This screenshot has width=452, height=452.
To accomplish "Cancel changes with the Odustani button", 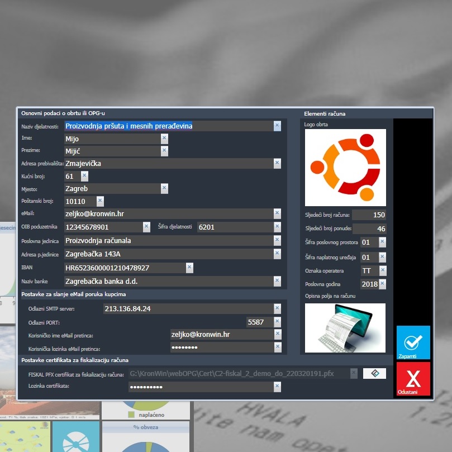I will pos(413,378).
